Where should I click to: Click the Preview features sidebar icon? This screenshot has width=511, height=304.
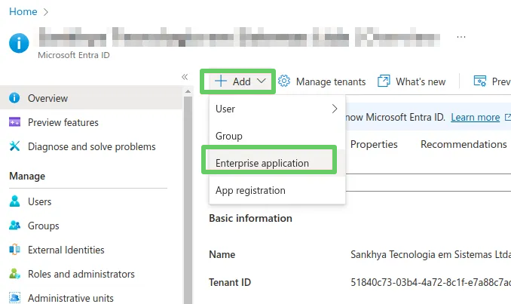14,122
